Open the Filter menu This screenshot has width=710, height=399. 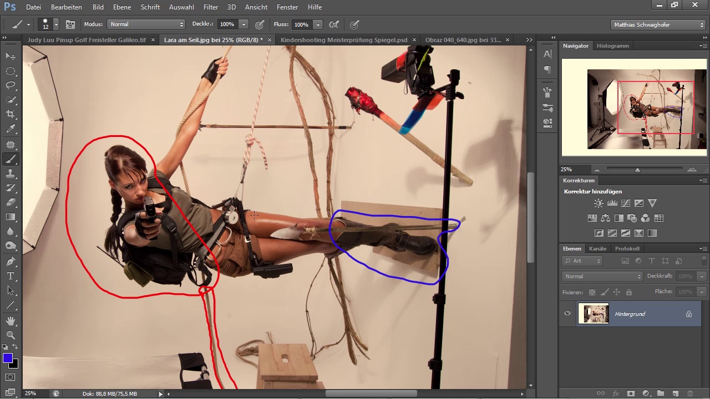coord(210,7)
